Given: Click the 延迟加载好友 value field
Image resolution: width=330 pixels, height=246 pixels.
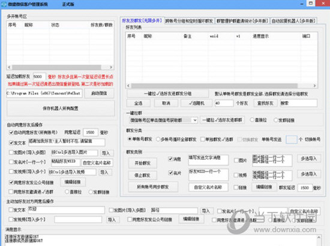Looking at the screenshot, I should 39,77.
